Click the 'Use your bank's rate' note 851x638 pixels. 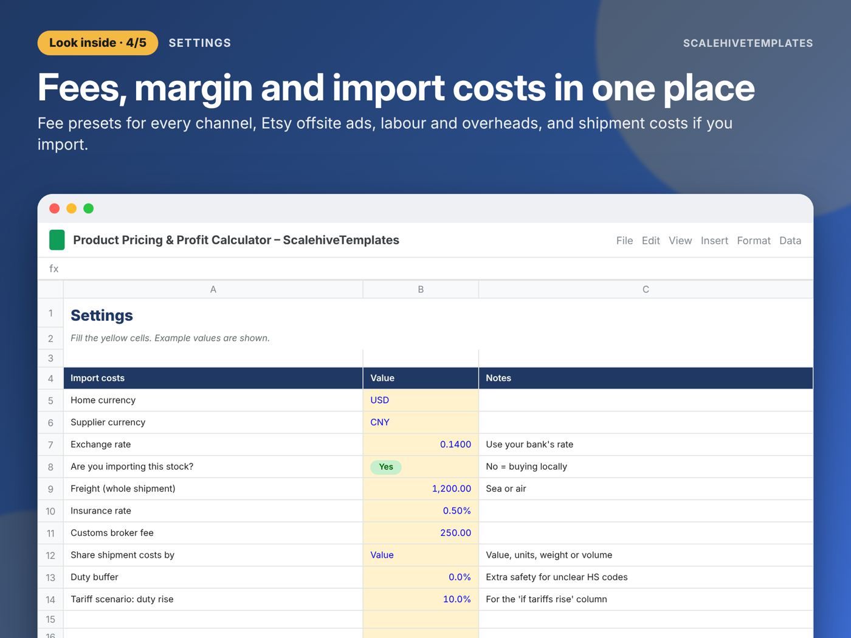529,445
